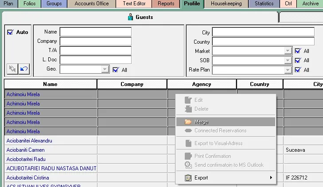The image size is (323, 187).
Task: Click the blue undo arrow button
Action: pos(24,69)
